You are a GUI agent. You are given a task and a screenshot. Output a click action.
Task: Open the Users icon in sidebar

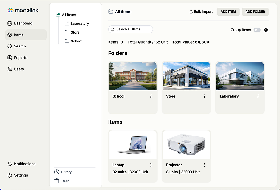pos(9,69)
